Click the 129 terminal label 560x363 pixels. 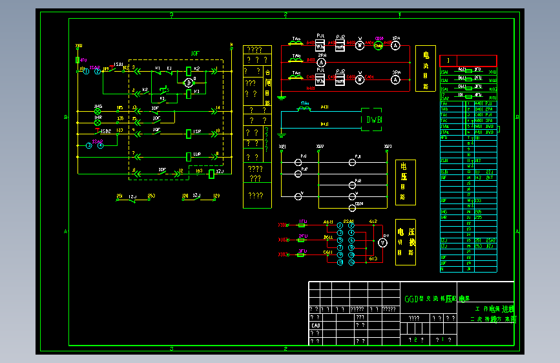tap(216, 196)
